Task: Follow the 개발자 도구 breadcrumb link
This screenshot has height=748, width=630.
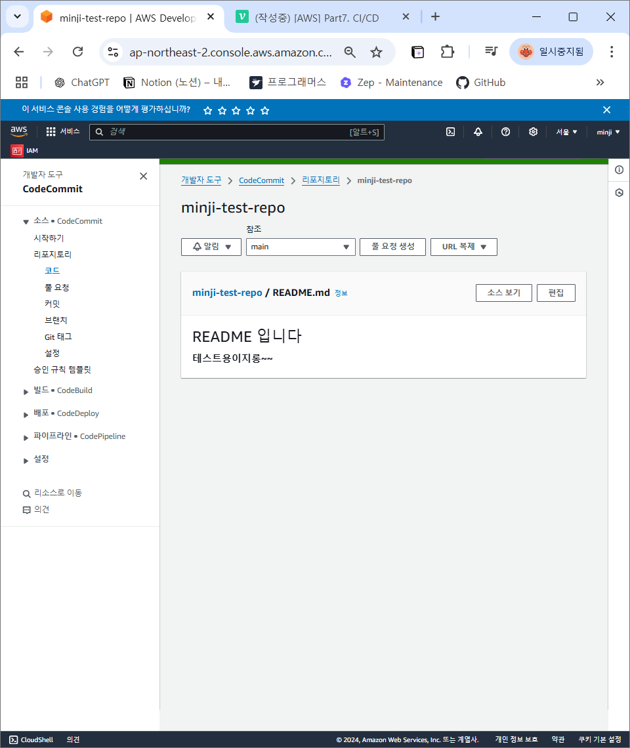Action: (x=201, y=180)
